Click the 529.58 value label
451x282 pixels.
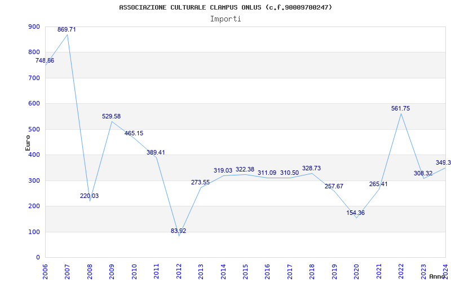(111, 117)
